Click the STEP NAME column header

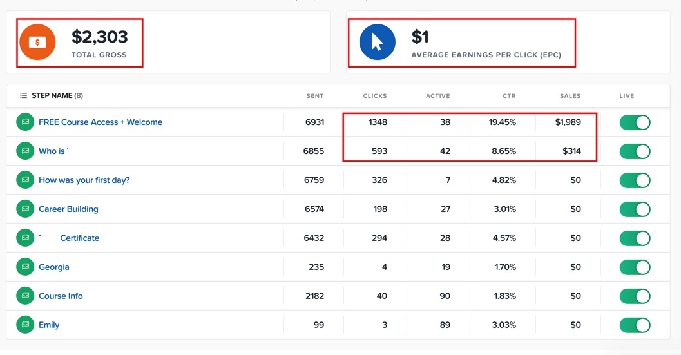(x=52, y=95)
